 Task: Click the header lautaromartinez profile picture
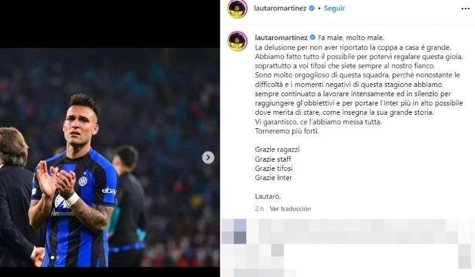pos(237,9)
